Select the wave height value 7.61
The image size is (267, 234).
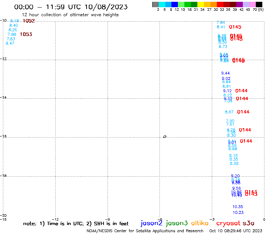(x=231, y=125)
